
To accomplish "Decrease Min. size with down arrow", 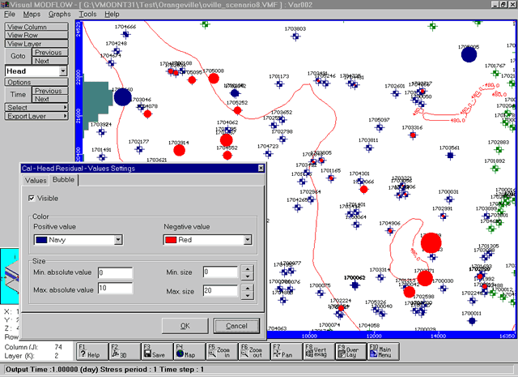I will pos(248,276).
